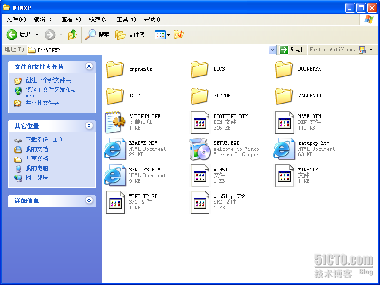The width and height of the screenshot is (380, 285).
Task: Click the setupxp.htm file name text
Action: pyautogui.click(x=313, y=143)
